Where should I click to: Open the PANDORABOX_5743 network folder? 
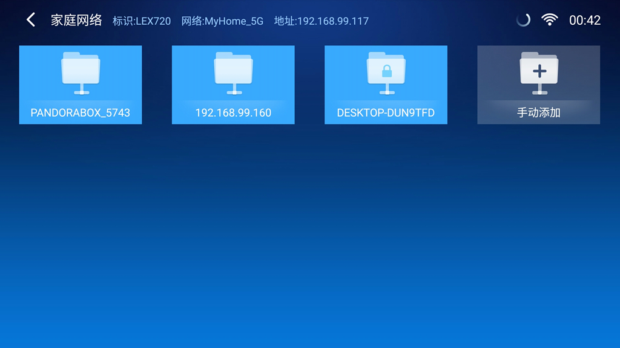click(x=81, y=85)
